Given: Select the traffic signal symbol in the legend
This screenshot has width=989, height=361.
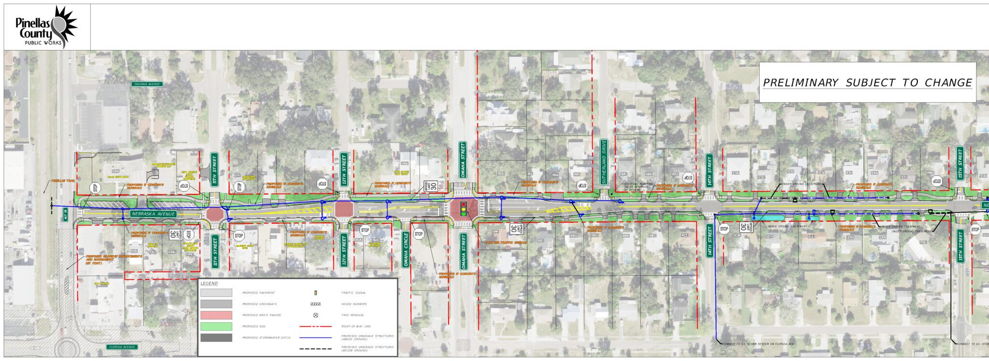Looking at the screenshot, I should click(x=316, y=293).
